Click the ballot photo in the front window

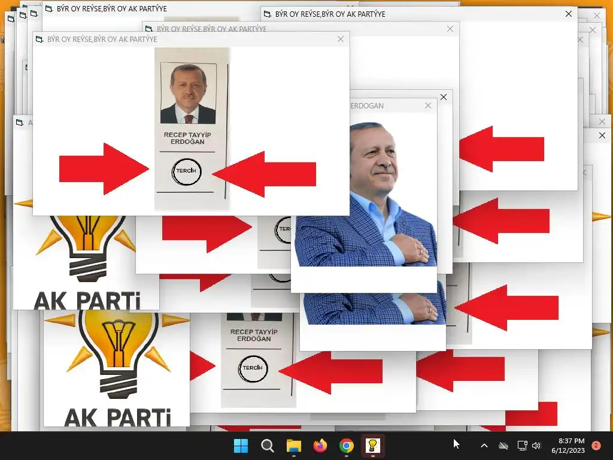point(192,129)
